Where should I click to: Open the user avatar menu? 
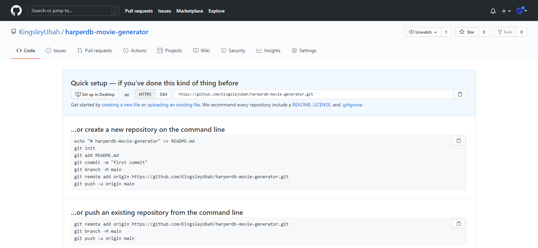pyautogui.click(x=522, y=11)
